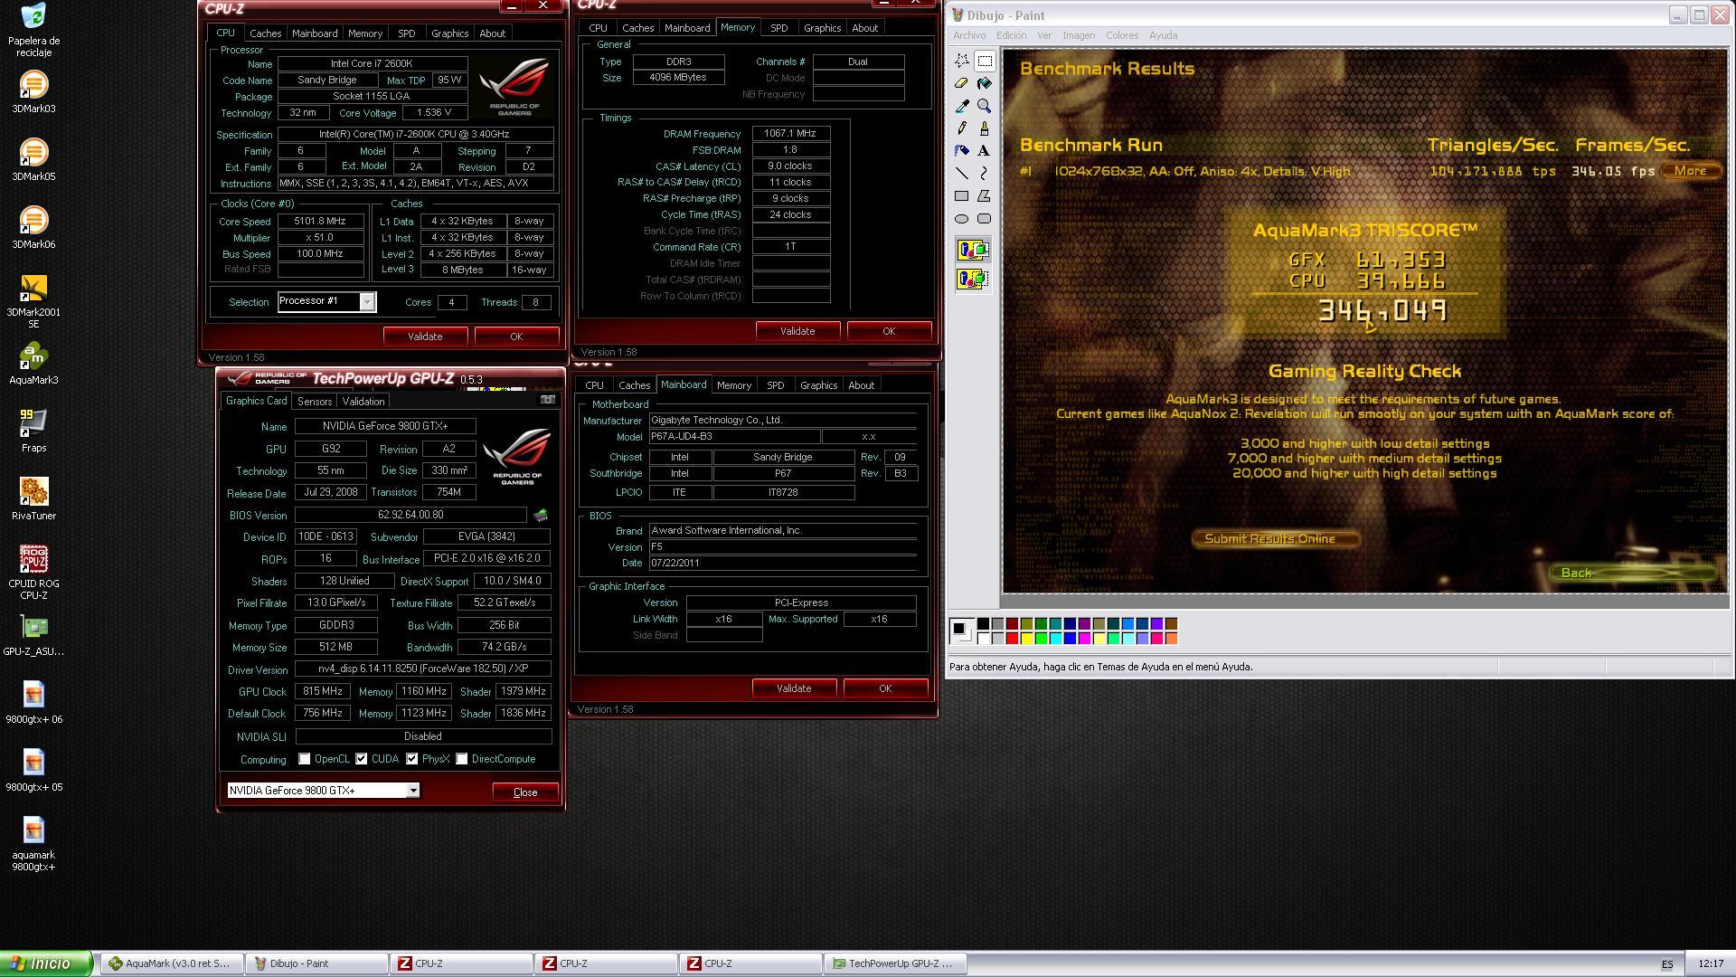The image size is (1736, 977).
Task: Switch to TechPowerUp GPU-Z taskbar item
Action: coord(895,964)
